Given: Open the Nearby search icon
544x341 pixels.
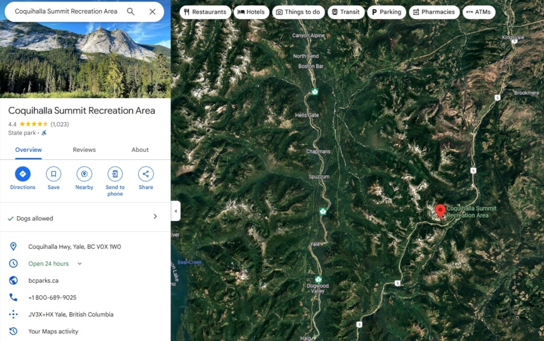Looking at the screenshot, I should coord(84,174).
